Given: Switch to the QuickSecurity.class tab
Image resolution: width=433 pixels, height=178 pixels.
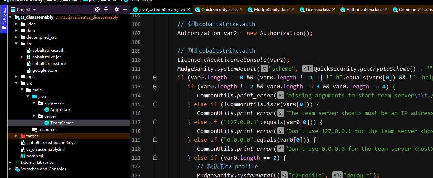Looking at the screenshot, I should pos(219,10).
